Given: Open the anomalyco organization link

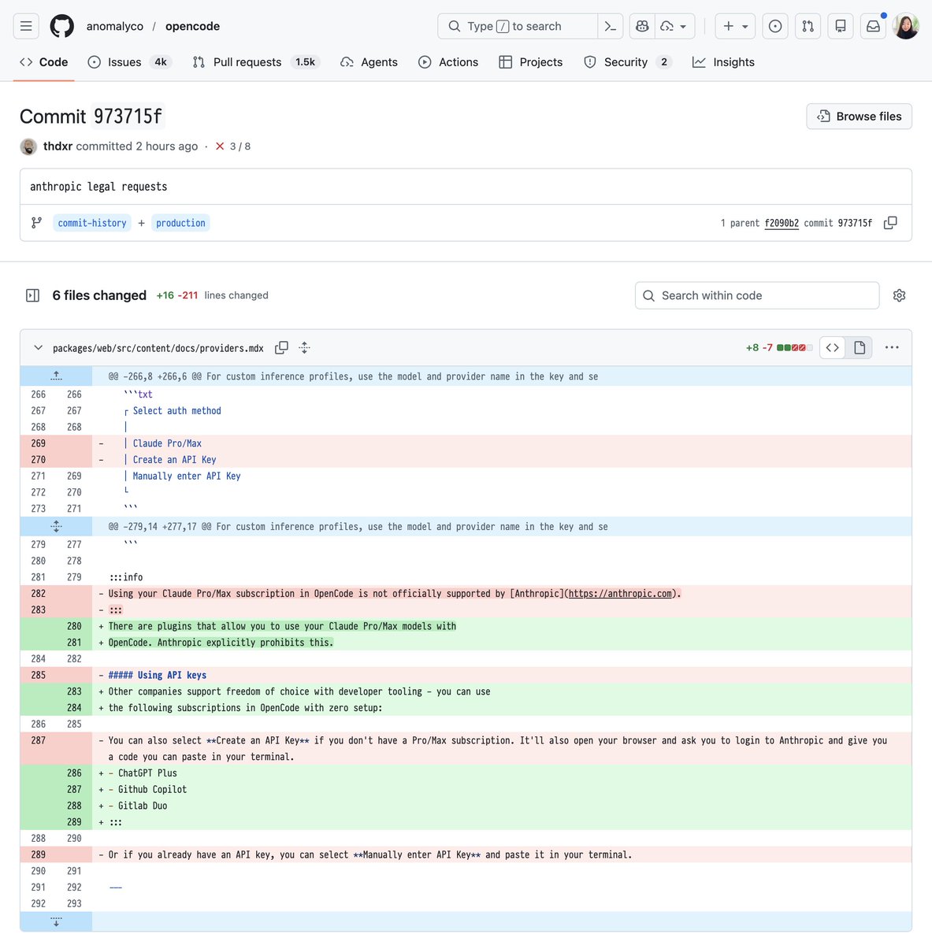Looking at the screenshot, I should click(115, 26).
